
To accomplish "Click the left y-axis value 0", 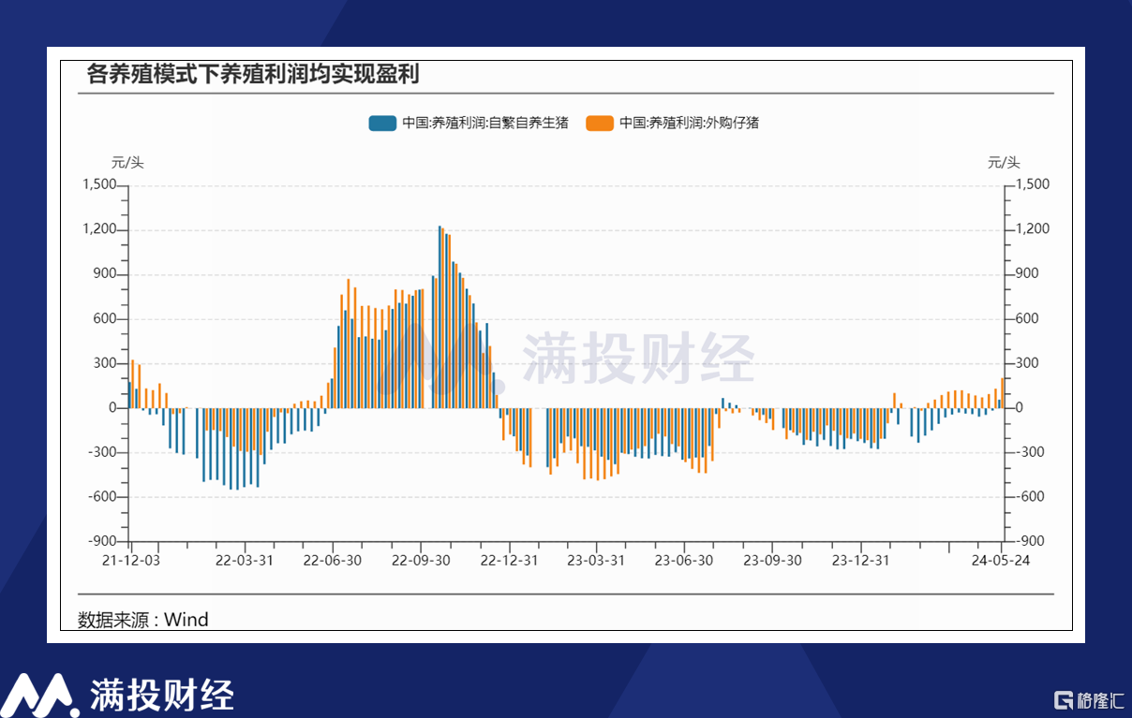I will (112, 408).
